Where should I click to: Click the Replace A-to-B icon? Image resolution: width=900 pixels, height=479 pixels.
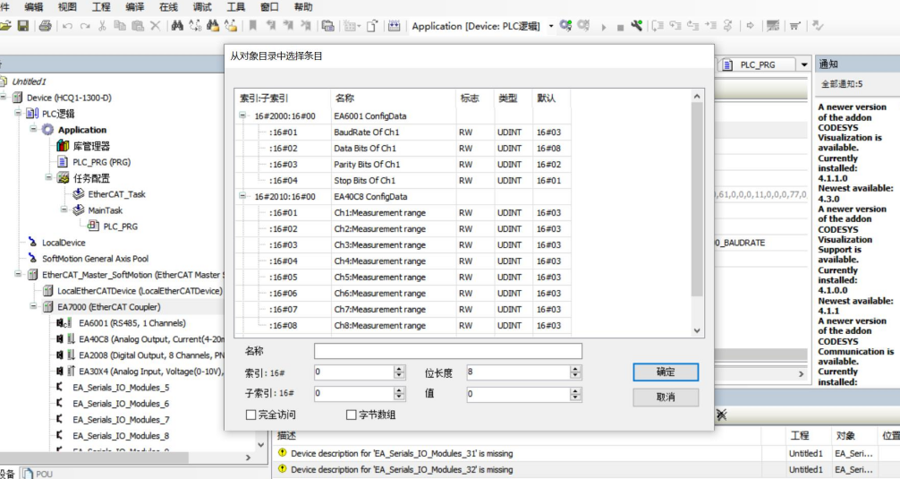pos(195,26)
